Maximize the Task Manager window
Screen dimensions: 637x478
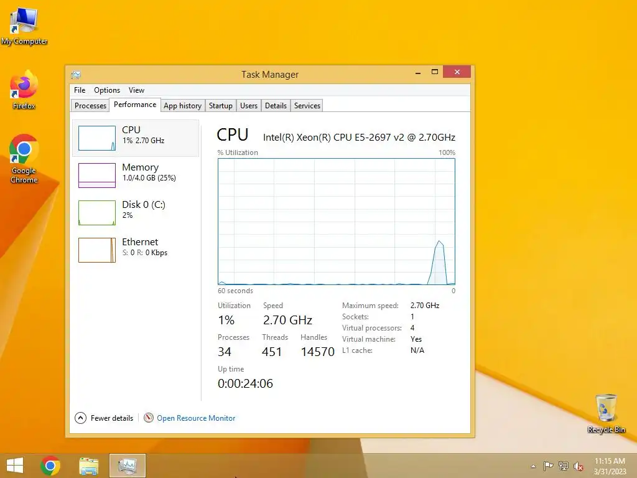(x=435, y=72)
